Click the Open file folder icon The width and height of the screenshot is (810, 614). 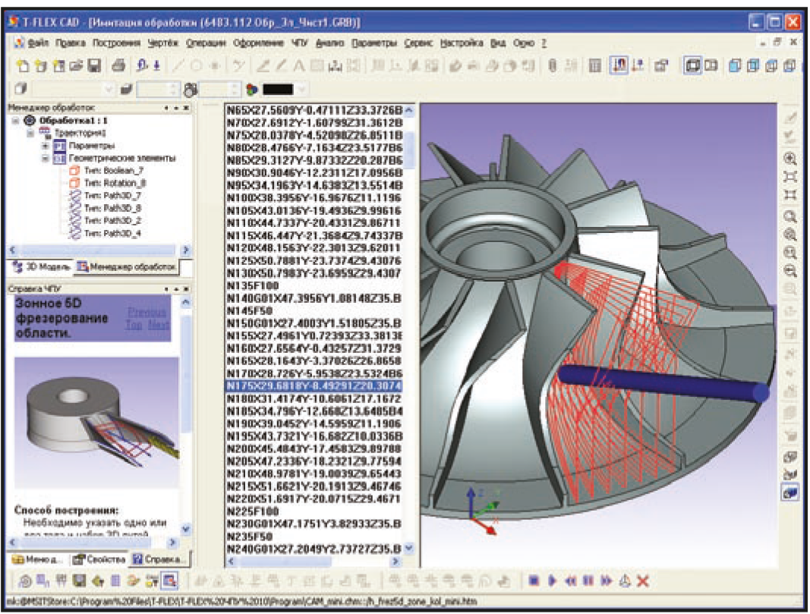click(x=77, y=65)
